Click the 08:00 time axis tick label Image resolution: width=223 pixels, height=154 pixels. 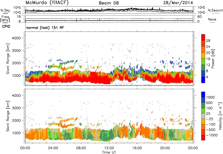pyautogui.click(x=81, y=148)
